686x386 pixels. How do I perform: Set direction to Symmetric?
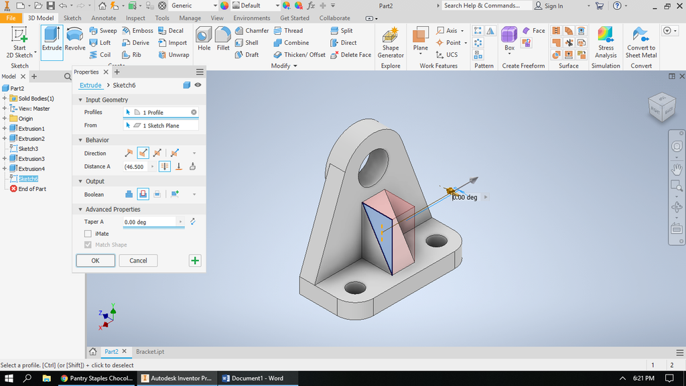[157, 153]
